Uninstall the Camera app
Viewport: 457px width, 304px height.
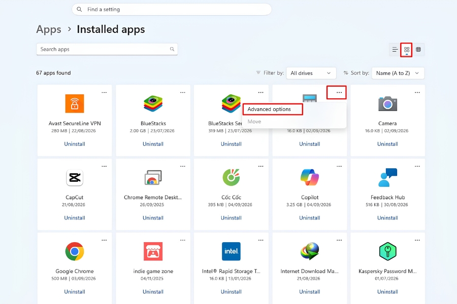point(387,144)
